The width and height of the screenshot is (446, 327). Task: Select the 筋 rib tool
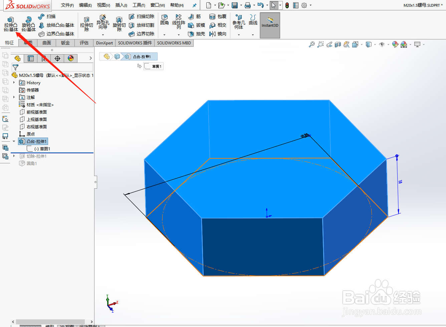pyautogui.click(x=195, y=16)
